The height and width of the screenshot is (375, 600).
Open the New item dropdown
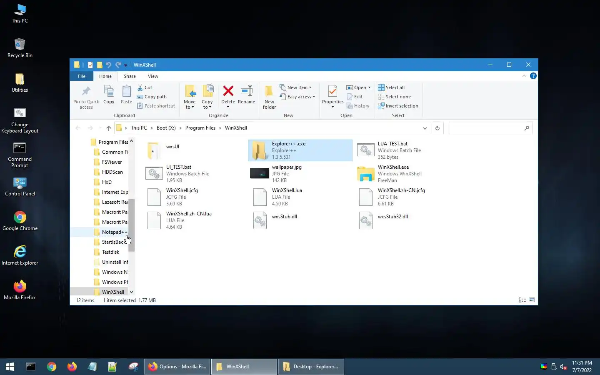296,87
